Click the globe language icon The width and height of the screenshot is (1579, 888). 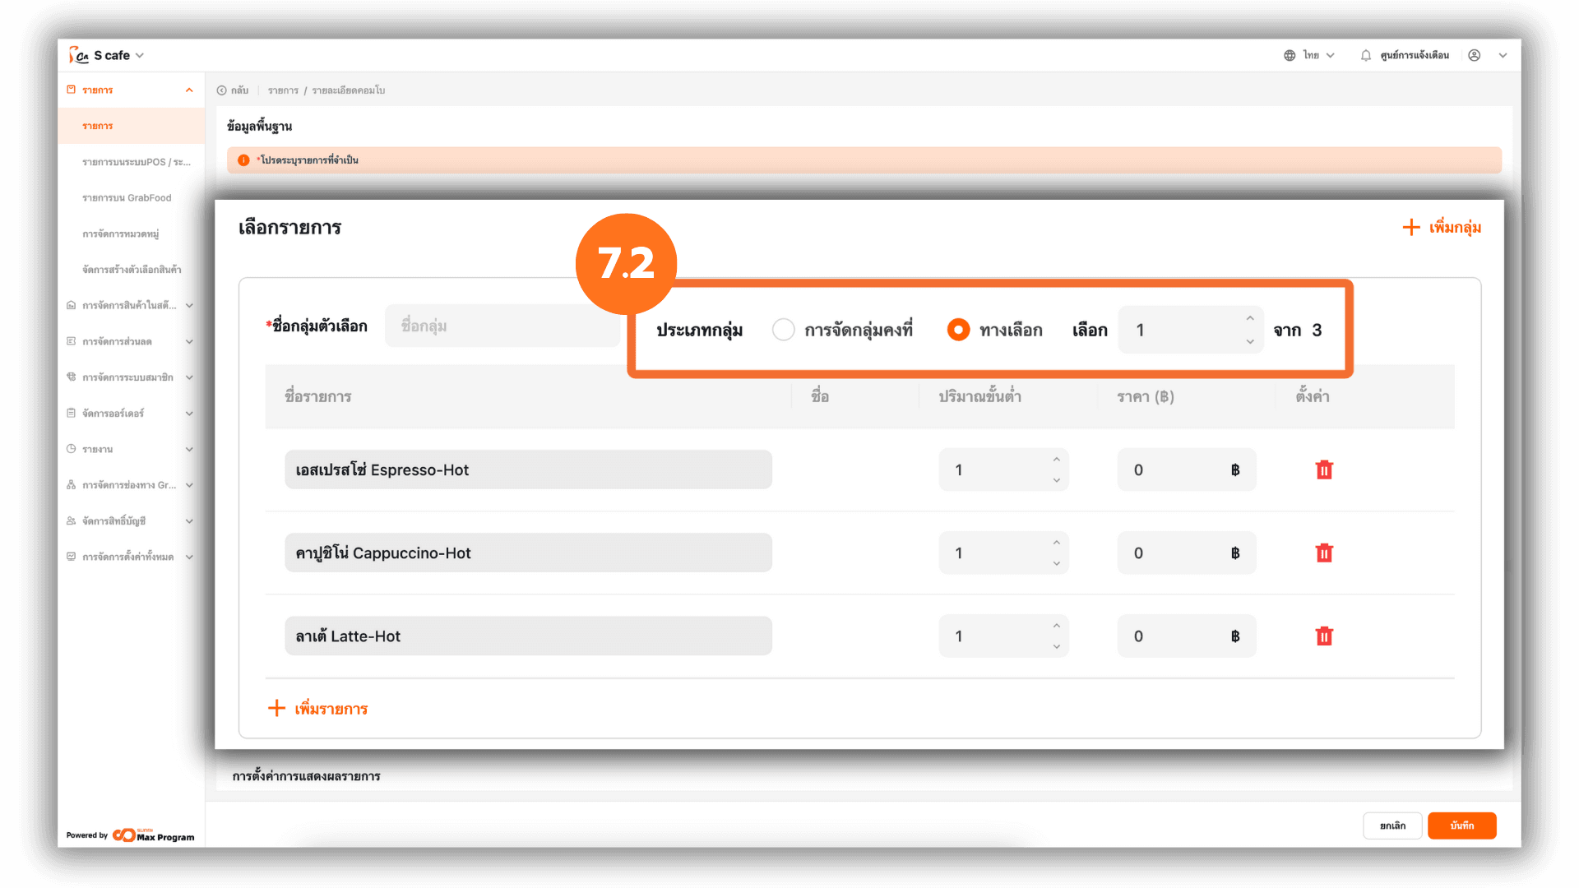pyautogui.click(x=1290, y=55)
